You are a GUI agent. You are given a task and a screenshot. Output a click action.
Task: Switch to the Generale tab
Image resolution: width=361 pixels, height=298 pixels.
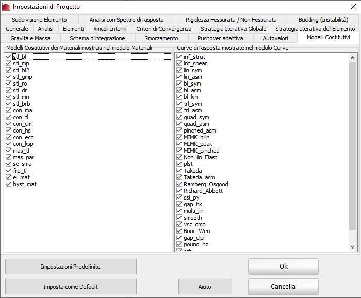[x=17, y=29]
